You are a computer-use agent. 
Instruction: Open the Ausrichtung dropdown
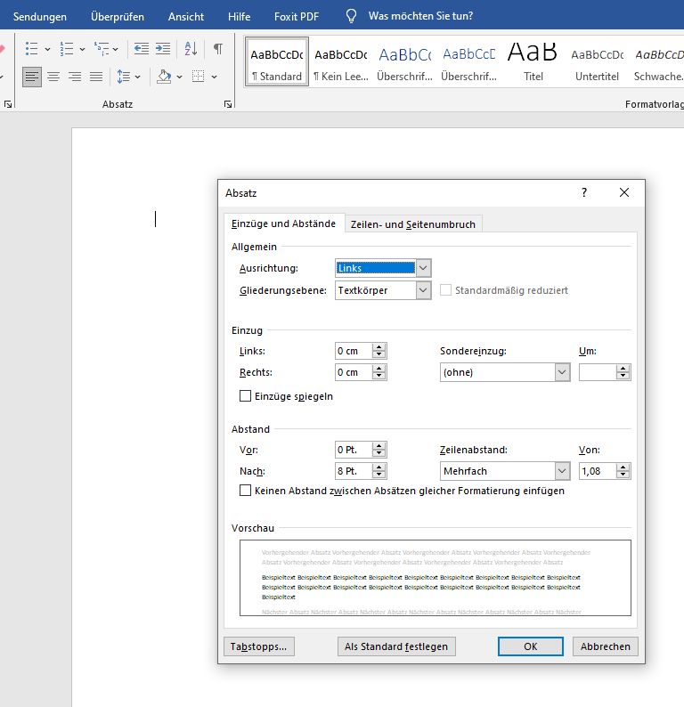(423, 268)
